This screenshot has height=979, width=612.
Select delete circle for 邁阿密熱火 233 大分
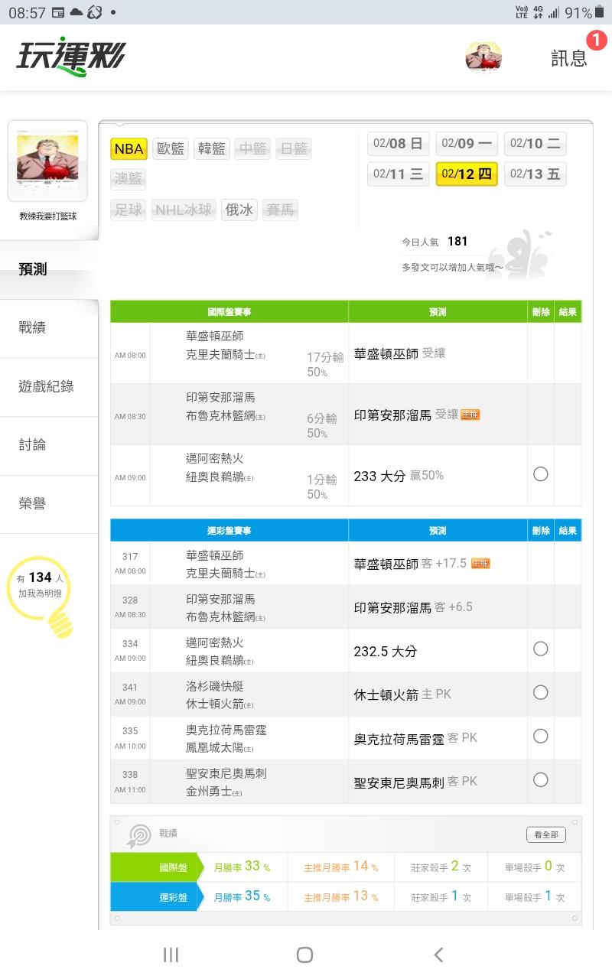(x=540, y=474)
